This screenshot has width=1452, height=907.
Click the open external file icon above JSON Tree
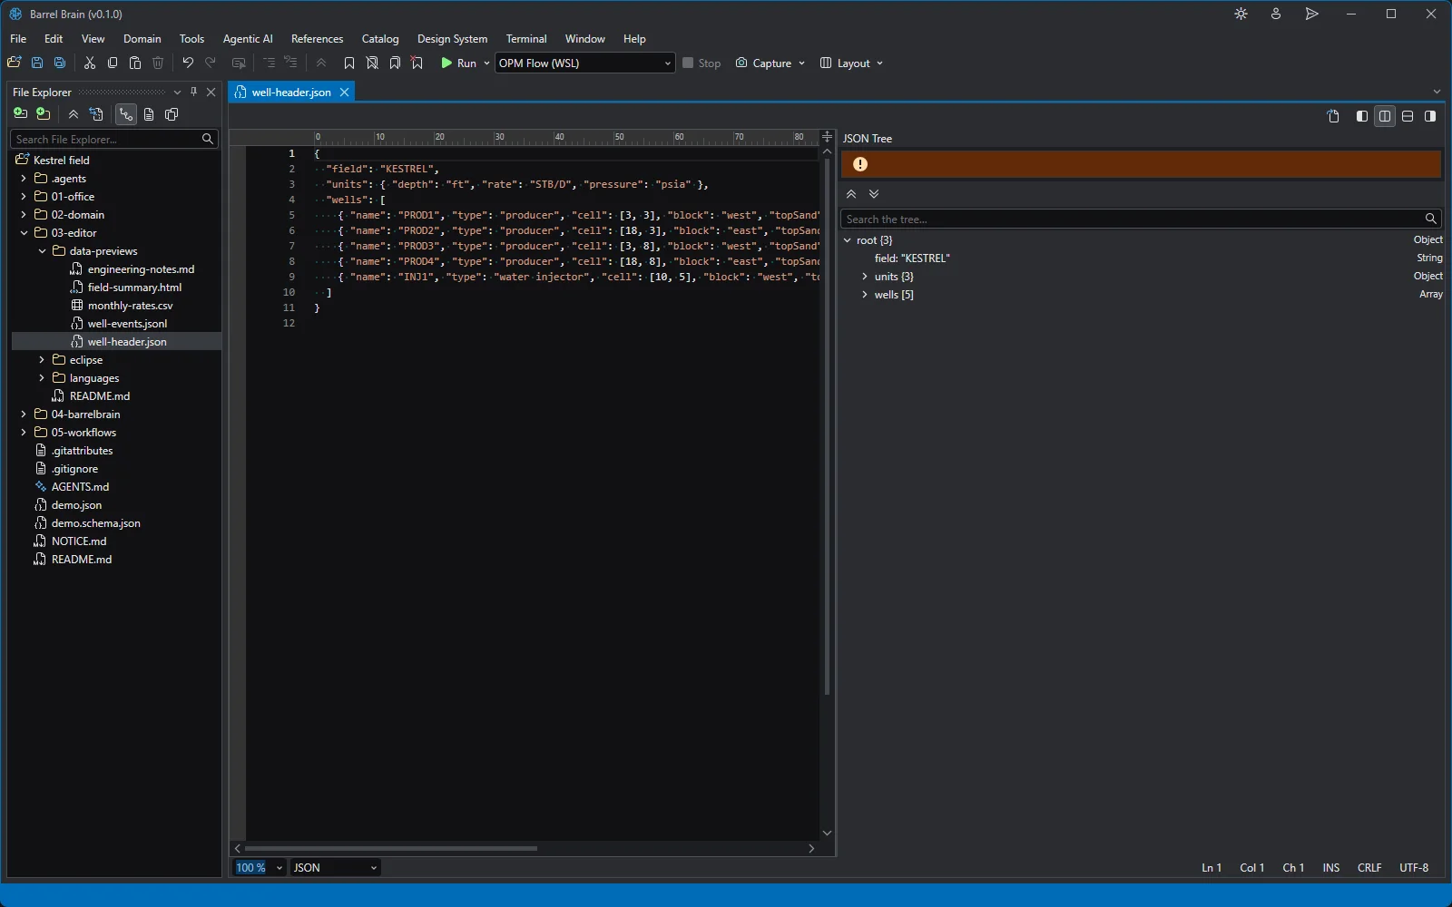(1333, 116)
